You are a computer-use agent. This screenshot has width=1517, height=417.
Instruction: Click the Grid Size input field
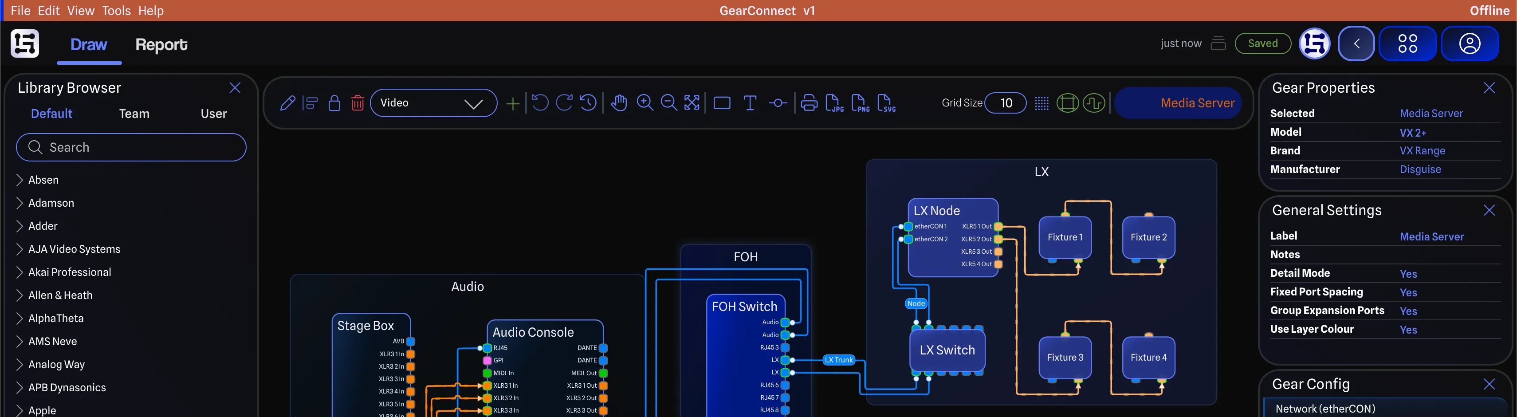(1005, 103)
